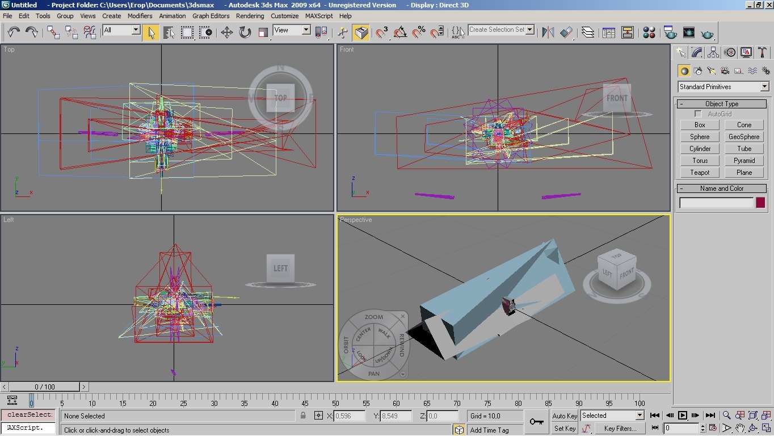
Task: Open the Create Selection Set dropdown
Action: tap(530, 30)
